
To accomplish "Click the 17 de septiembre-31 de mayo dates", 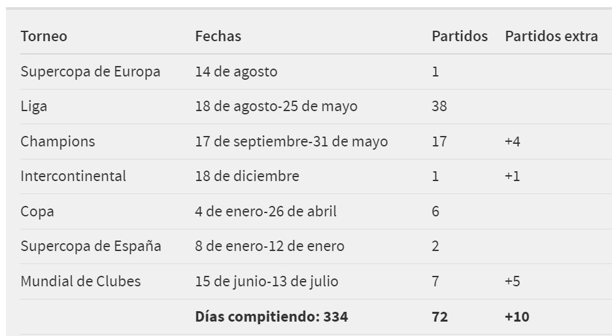I will 292,142.
